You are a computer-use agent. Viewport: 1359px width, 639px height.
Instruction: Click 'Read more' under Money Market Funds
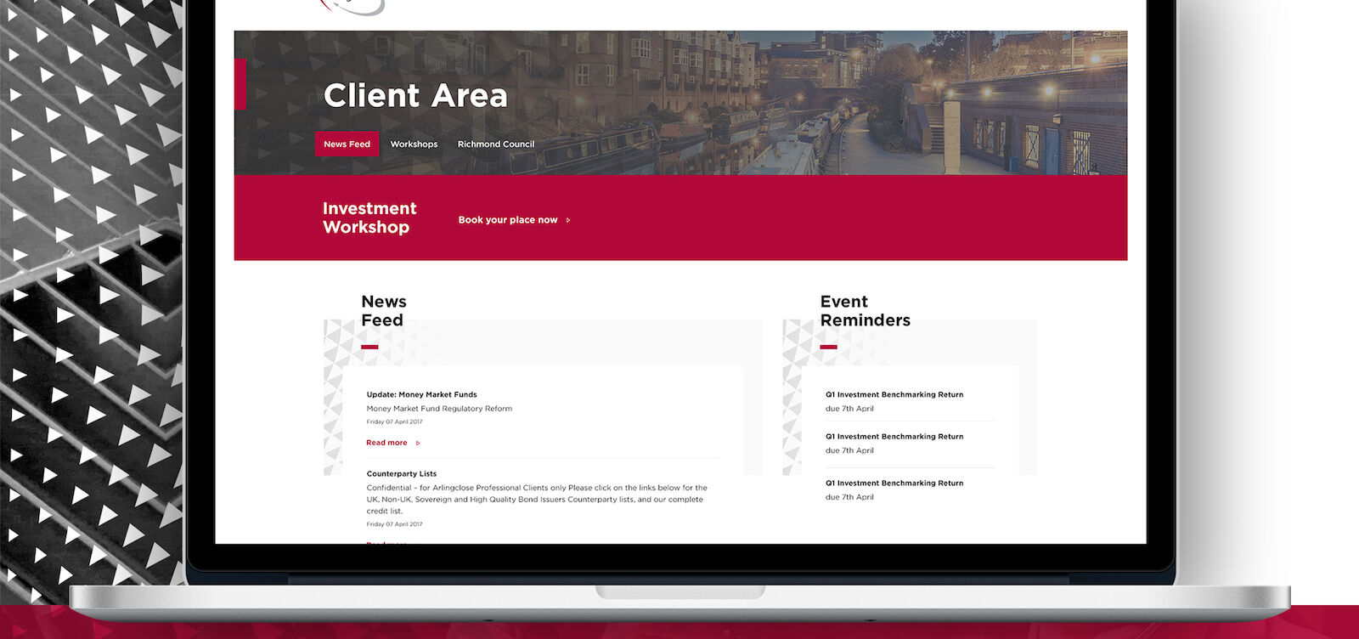coord(386,443)
